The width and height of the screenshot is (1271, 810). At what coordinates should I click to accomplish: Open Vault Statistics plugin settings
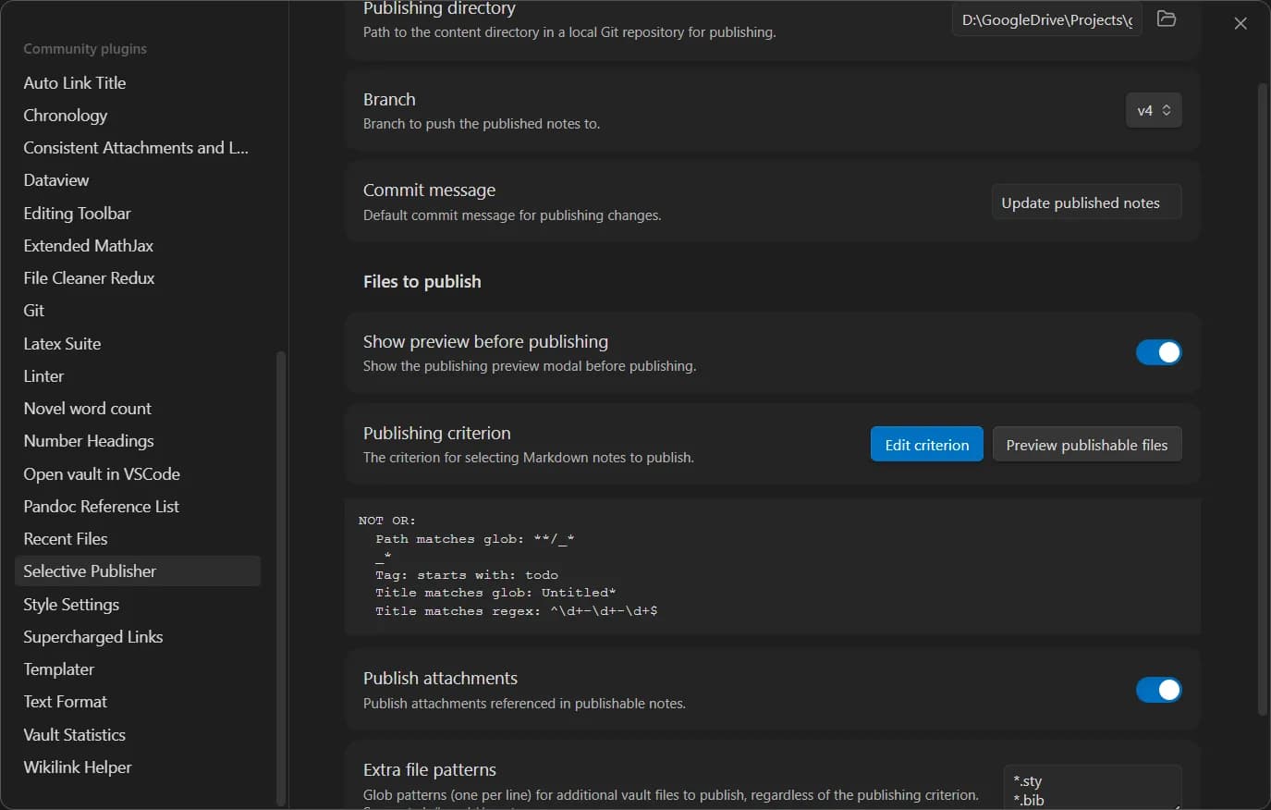click(138, 735)
